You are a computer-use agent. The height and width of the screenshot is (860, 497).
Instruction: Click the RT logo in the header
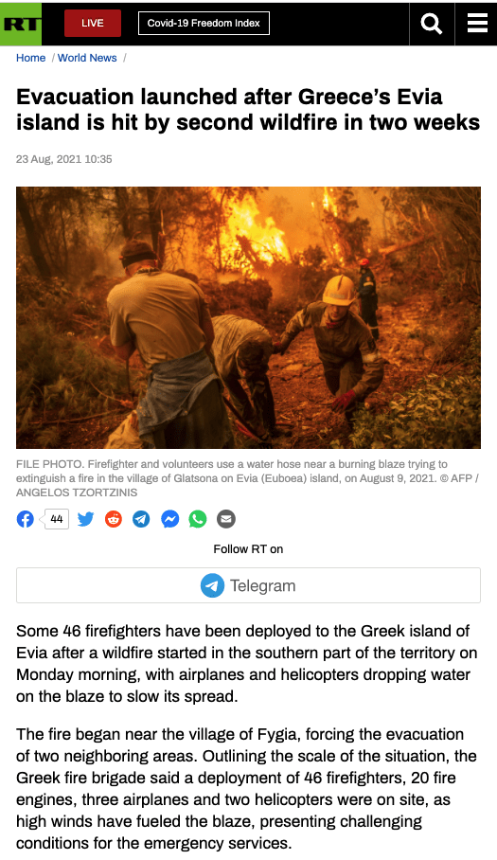tap(21, 24)
